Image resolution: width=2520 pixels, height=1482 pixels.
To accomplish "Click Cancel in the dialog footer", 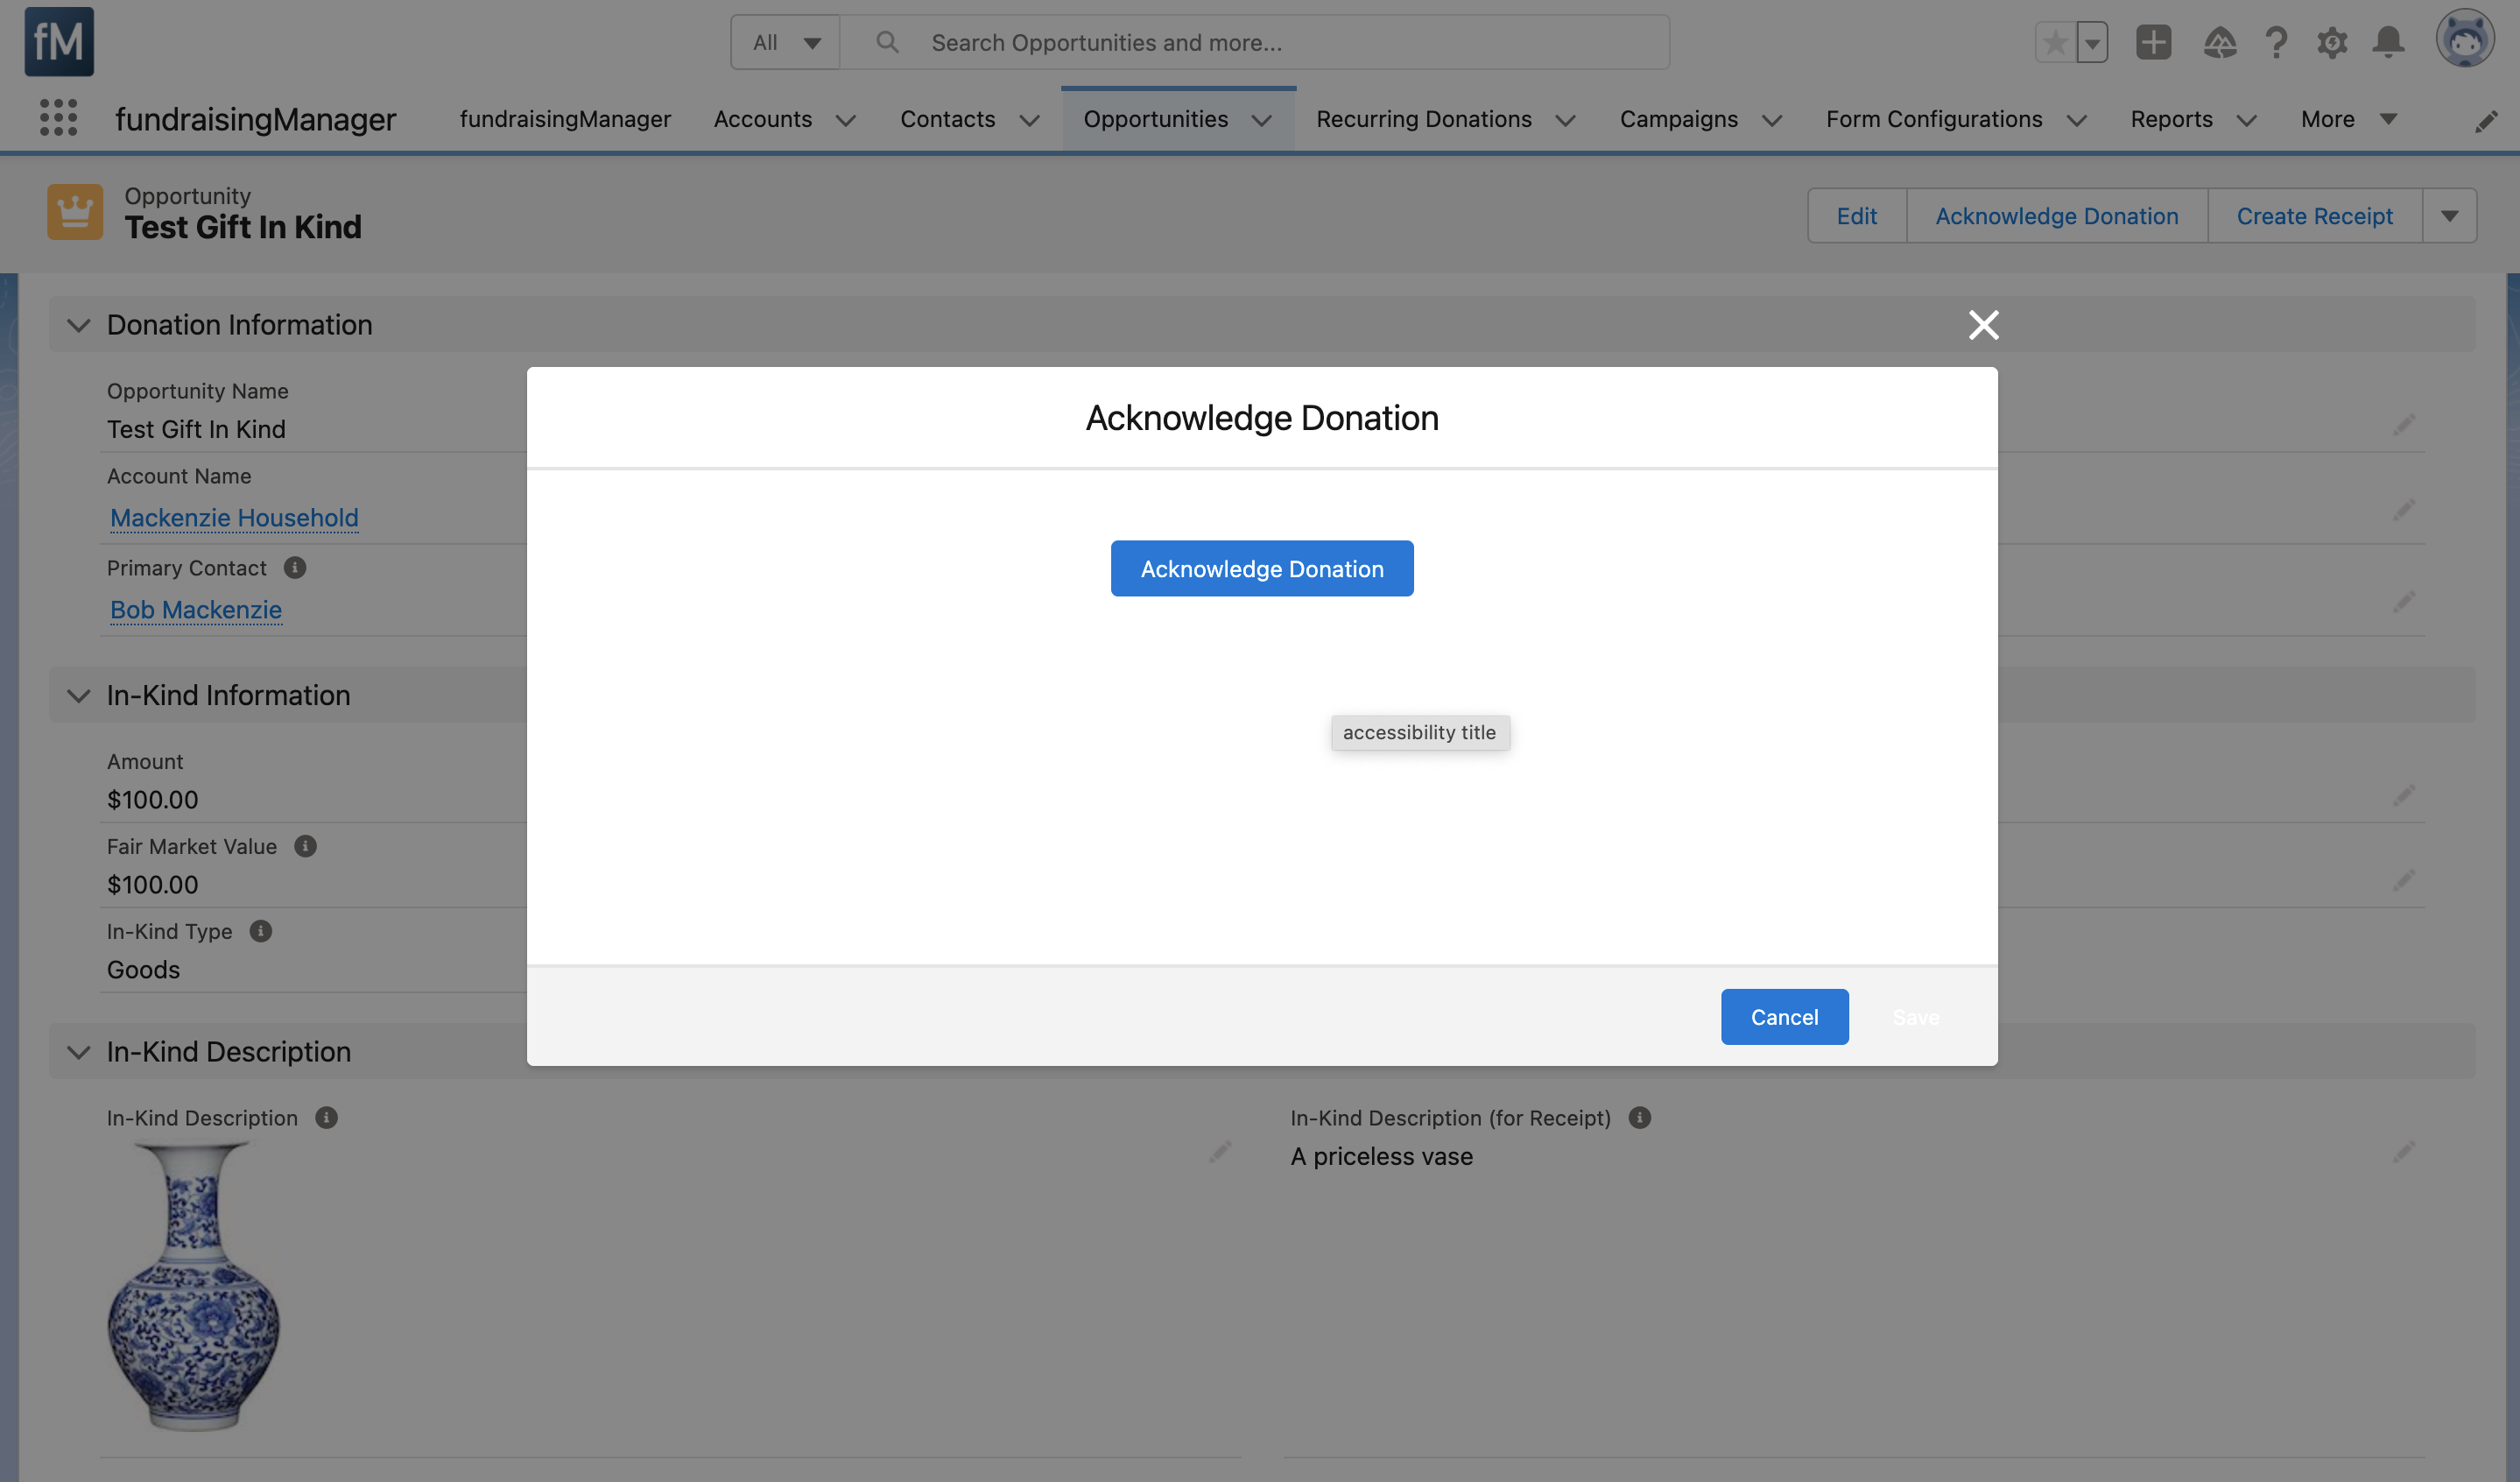I will point(1784,1017).
